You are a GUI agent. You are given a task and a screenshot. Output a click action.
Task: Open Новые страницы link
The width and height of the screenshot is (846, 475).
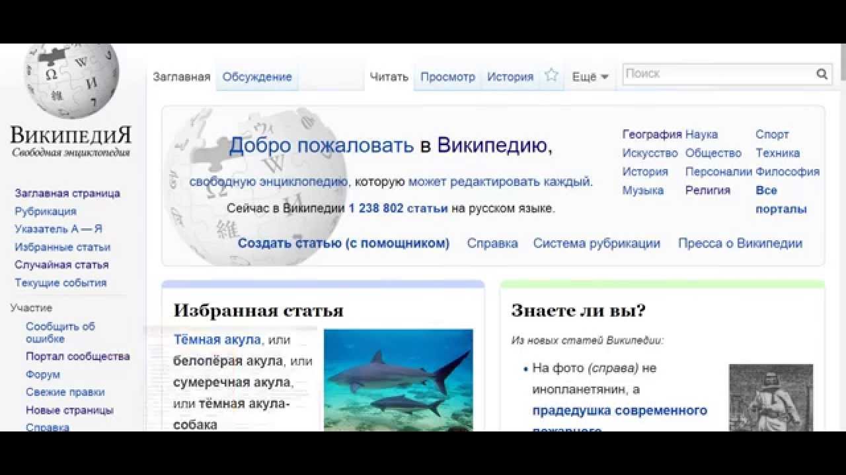(x=69, y=410)
